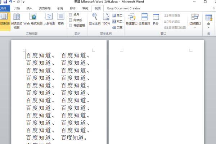Minimize the ribbon with caret icon
The width and height of the screenshot is (216, 144).
213,9
